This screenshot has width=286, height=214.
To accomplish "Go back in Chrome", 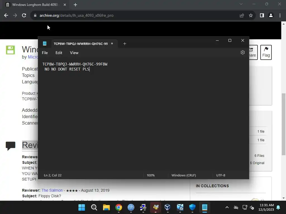I will point(6,16).
